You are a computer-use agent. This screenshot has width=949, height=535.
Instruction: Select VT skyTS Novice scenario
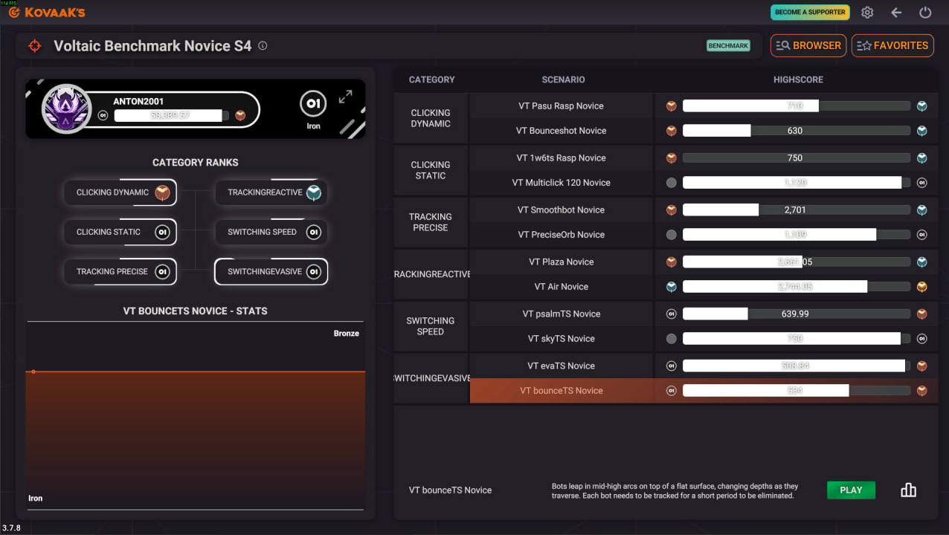click(562, 339)
